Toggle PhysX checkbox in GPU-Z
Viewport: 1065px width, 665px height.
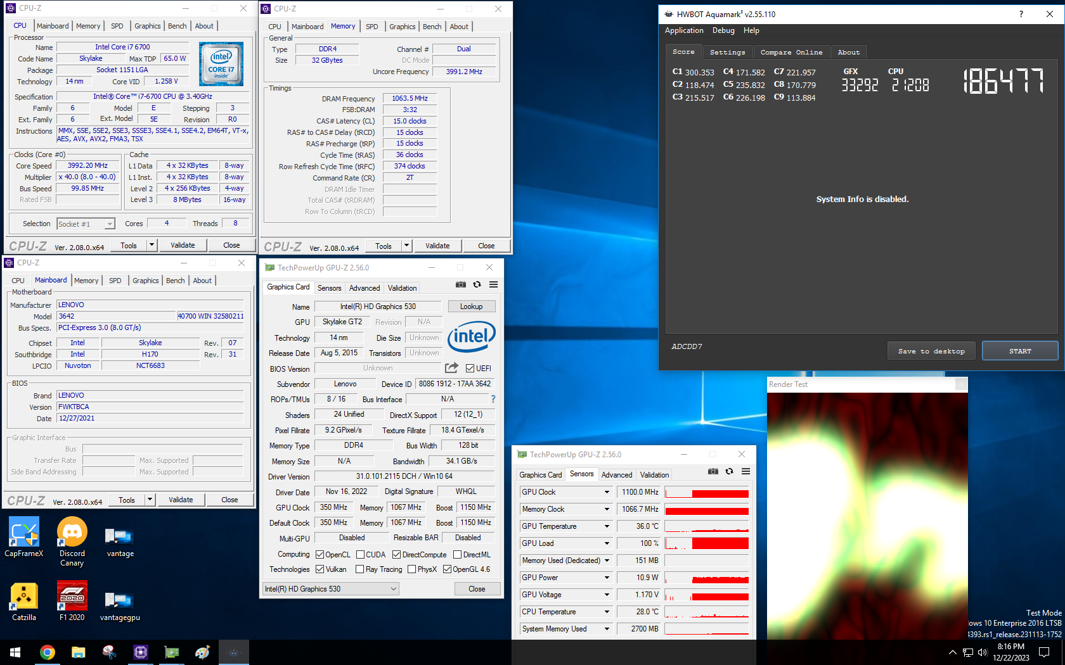pyautogui.click(x=411, y=569)
